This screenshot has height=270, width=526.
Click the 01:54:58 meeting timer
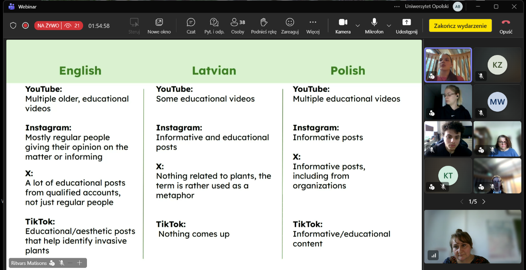(x=99, y=26)
